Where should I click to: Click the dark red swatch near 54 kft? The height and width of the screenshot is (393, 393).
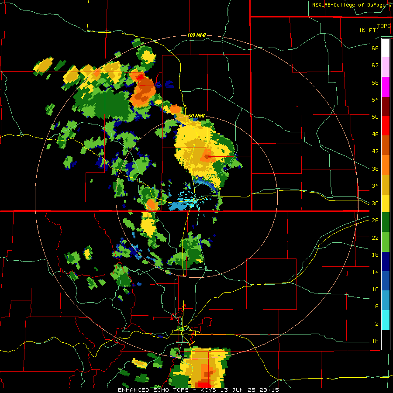[x=386, y=106]
